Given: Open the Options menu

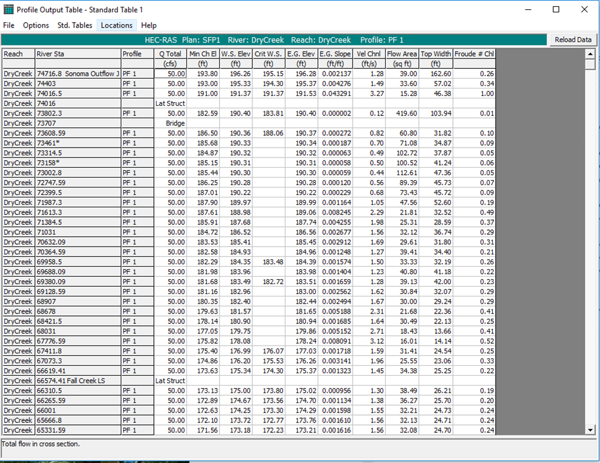Looking at the screenshot, I should 36,25.
